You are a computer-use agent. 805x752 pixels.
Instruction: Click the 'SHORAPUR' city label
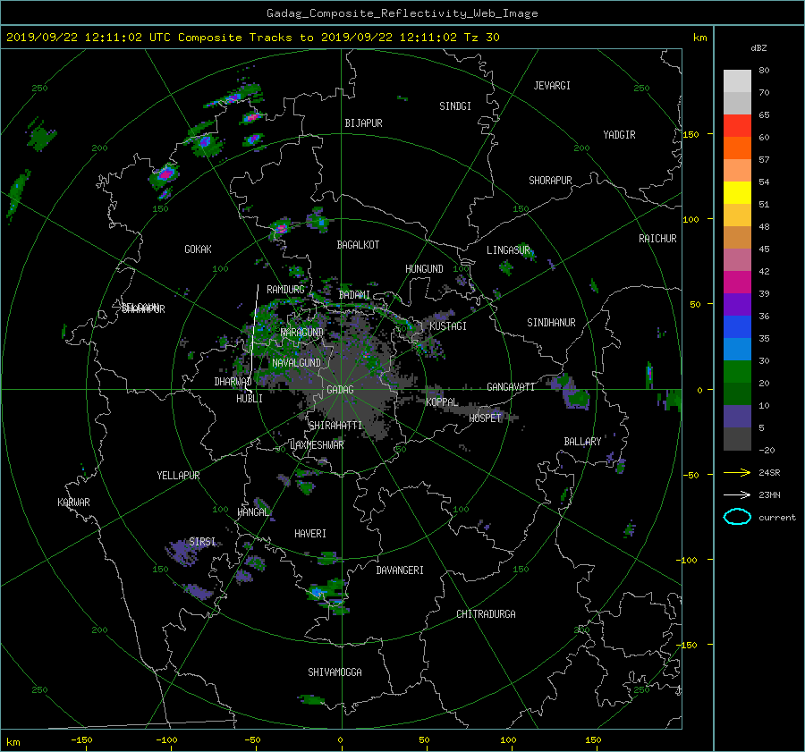click(x=550, y=181)
